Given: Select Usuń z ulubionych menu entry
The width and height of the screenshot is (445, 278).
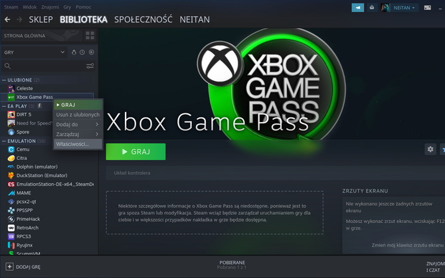Looking at the screenshot, I should pyautogui.click(x=78, y=115).
